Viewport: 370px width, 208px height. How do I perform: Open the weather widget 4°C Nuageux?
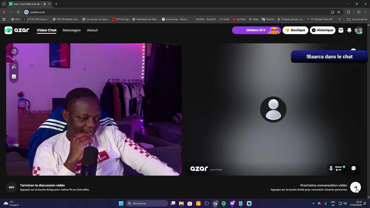coord(11,203)
